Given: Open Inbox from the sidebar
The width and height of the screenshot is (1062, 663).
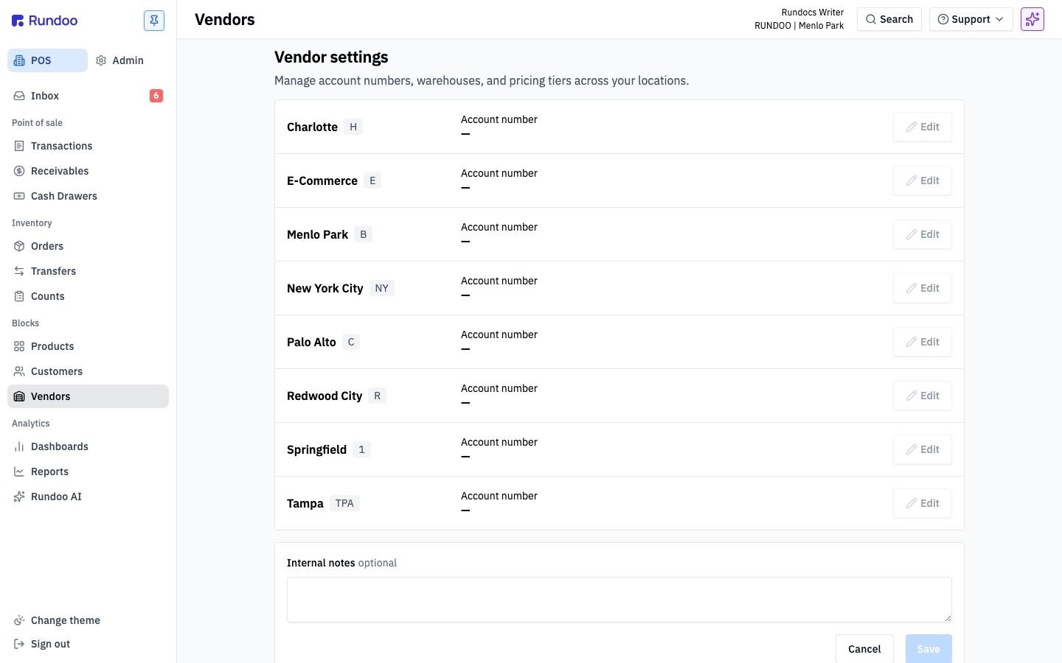Looking at the screenshot, I should [x=88, y=96].
